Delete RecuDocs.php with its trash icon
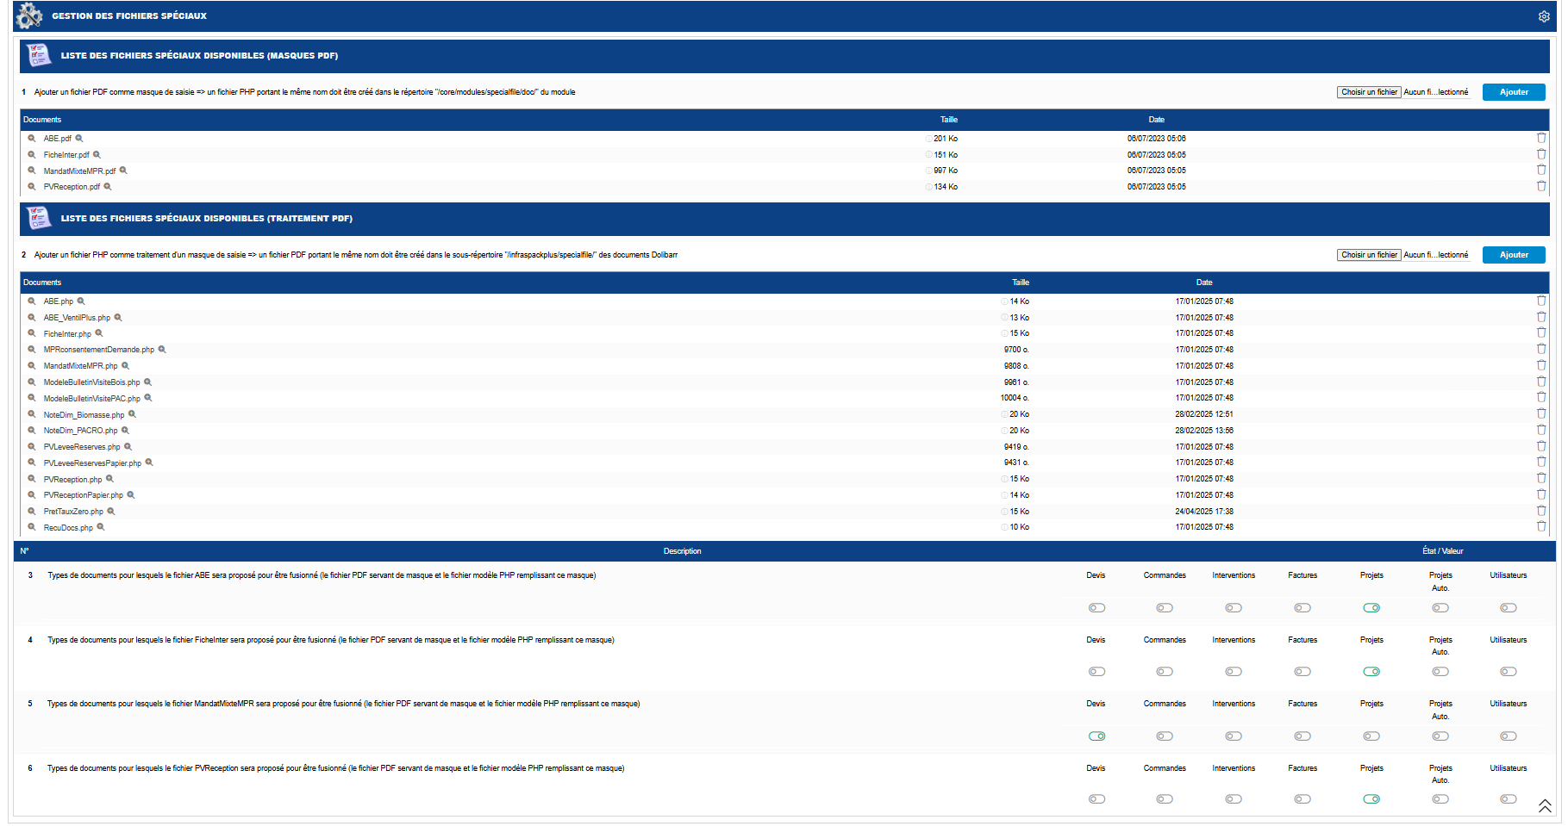 point(1541,526)
